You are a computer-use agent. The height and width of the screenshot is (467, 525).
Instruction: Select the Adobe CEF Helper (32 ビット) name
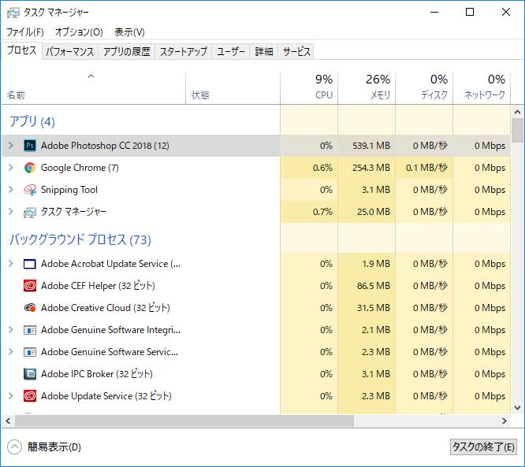(x=98, y=286)
